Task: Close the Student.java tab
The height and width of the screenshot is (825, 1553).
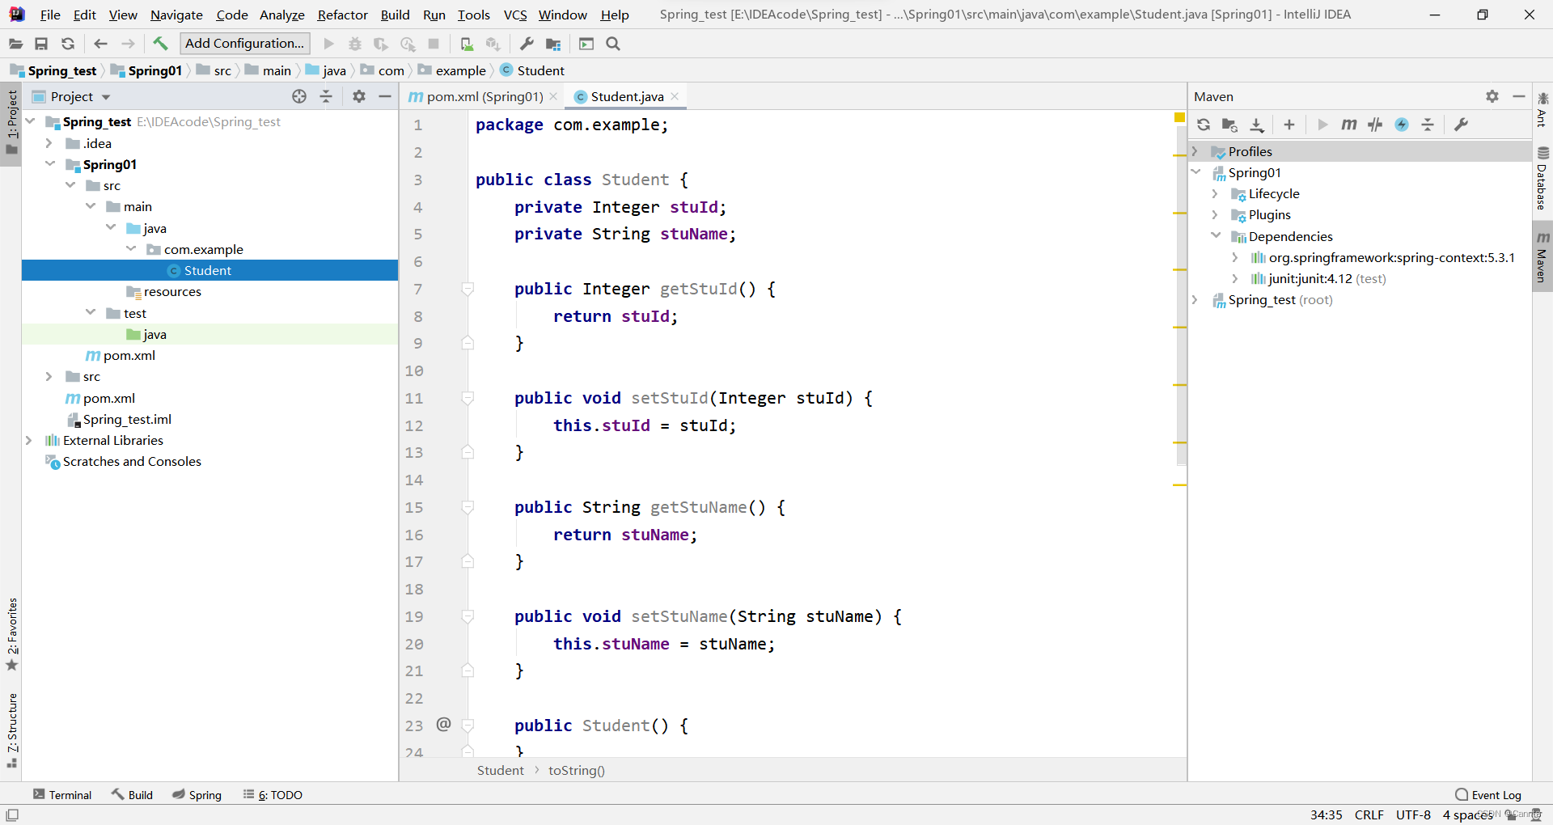Action: pyautogui.click(x=675, y=96)
